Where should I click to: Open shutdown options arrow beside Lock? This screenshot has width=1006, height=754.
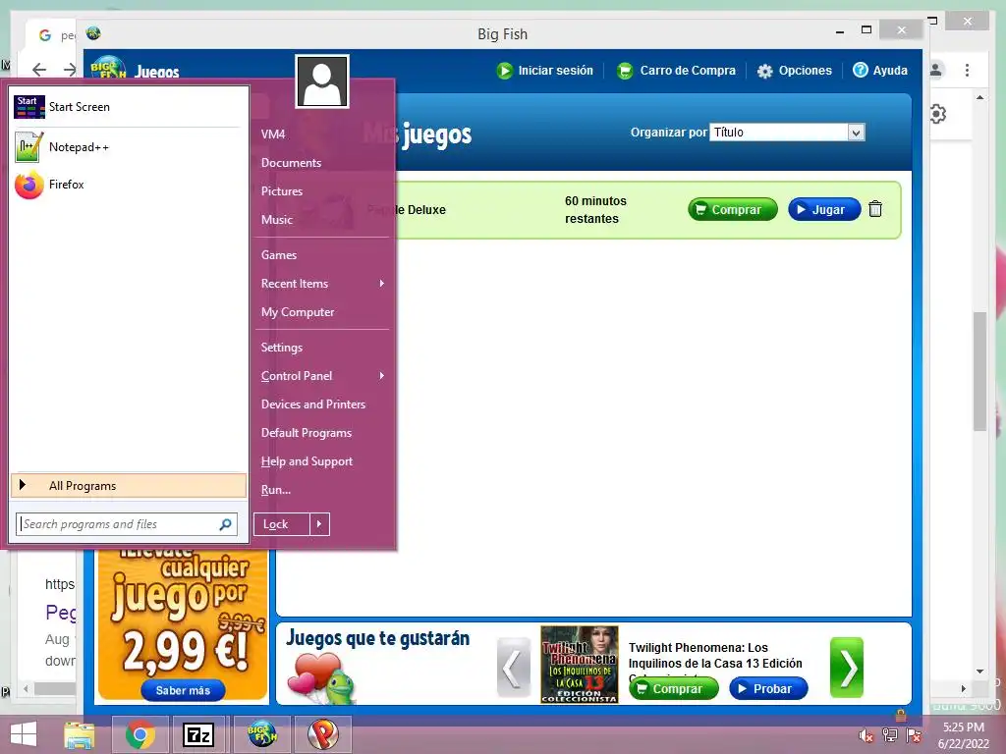click(319, 524)
